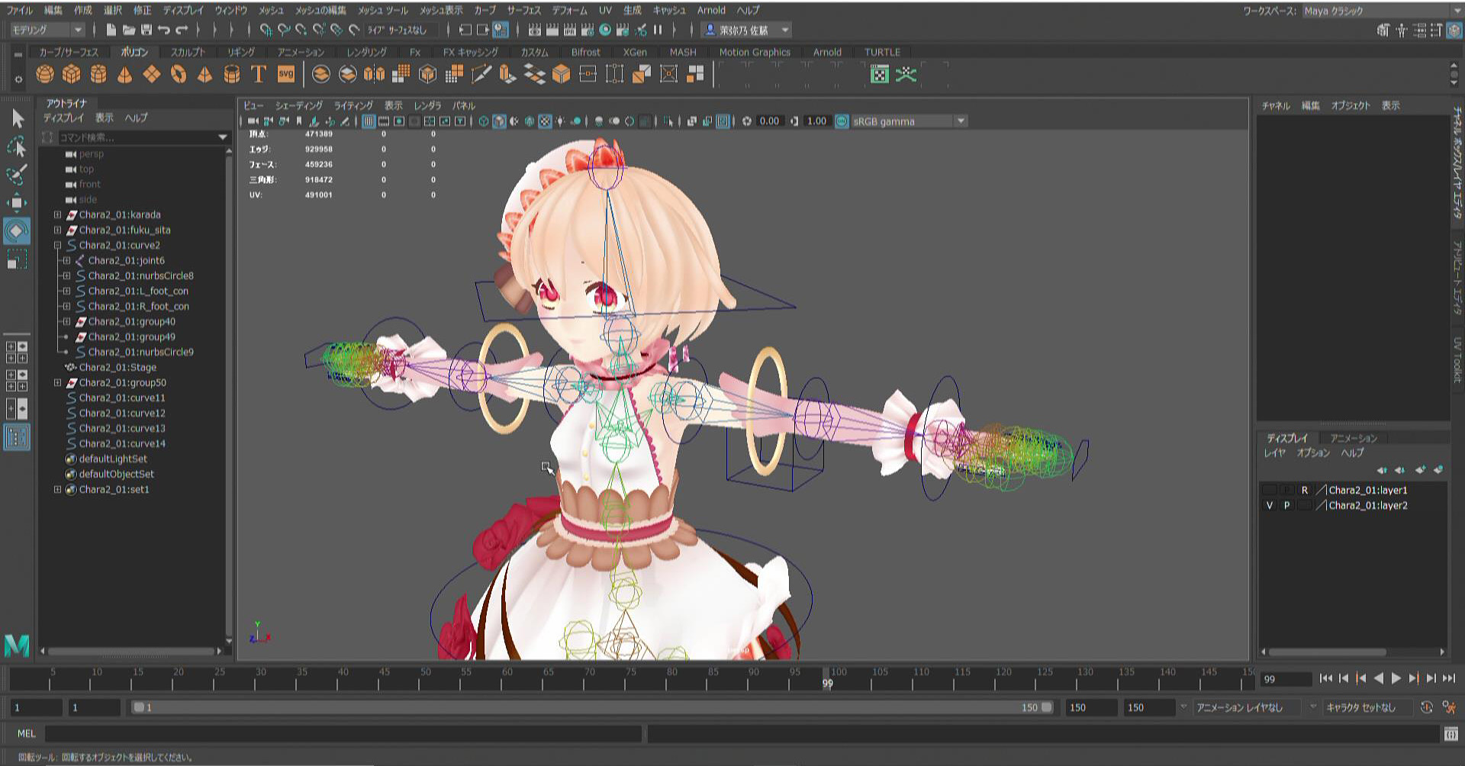Image resolution: width=1465 pixels, height=766 pixels.
Task: Click the Open Scene folder icon
Action: pos(129,31)
